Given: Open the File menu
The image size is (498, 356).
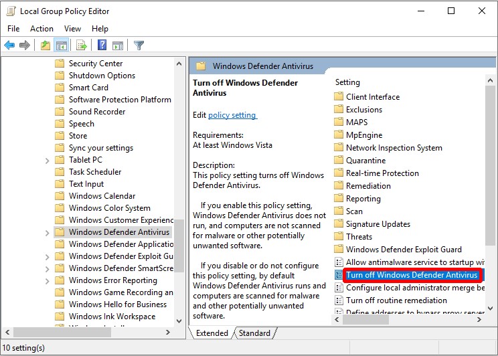Looking at the screenshot, I should click(x=13, y=29).
